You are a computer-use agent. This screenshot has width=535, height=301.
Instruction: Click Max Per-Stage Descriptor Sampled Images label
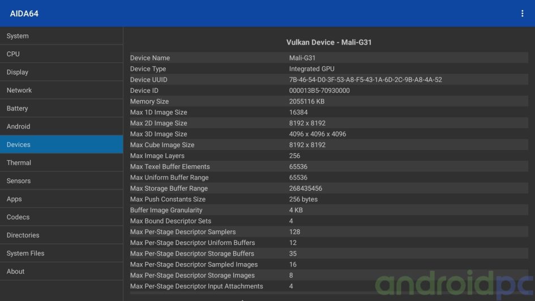tap(194, 265)
